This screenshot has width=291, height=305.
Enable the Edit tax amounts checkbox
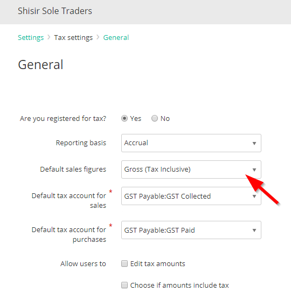click(x=124, y=263)
